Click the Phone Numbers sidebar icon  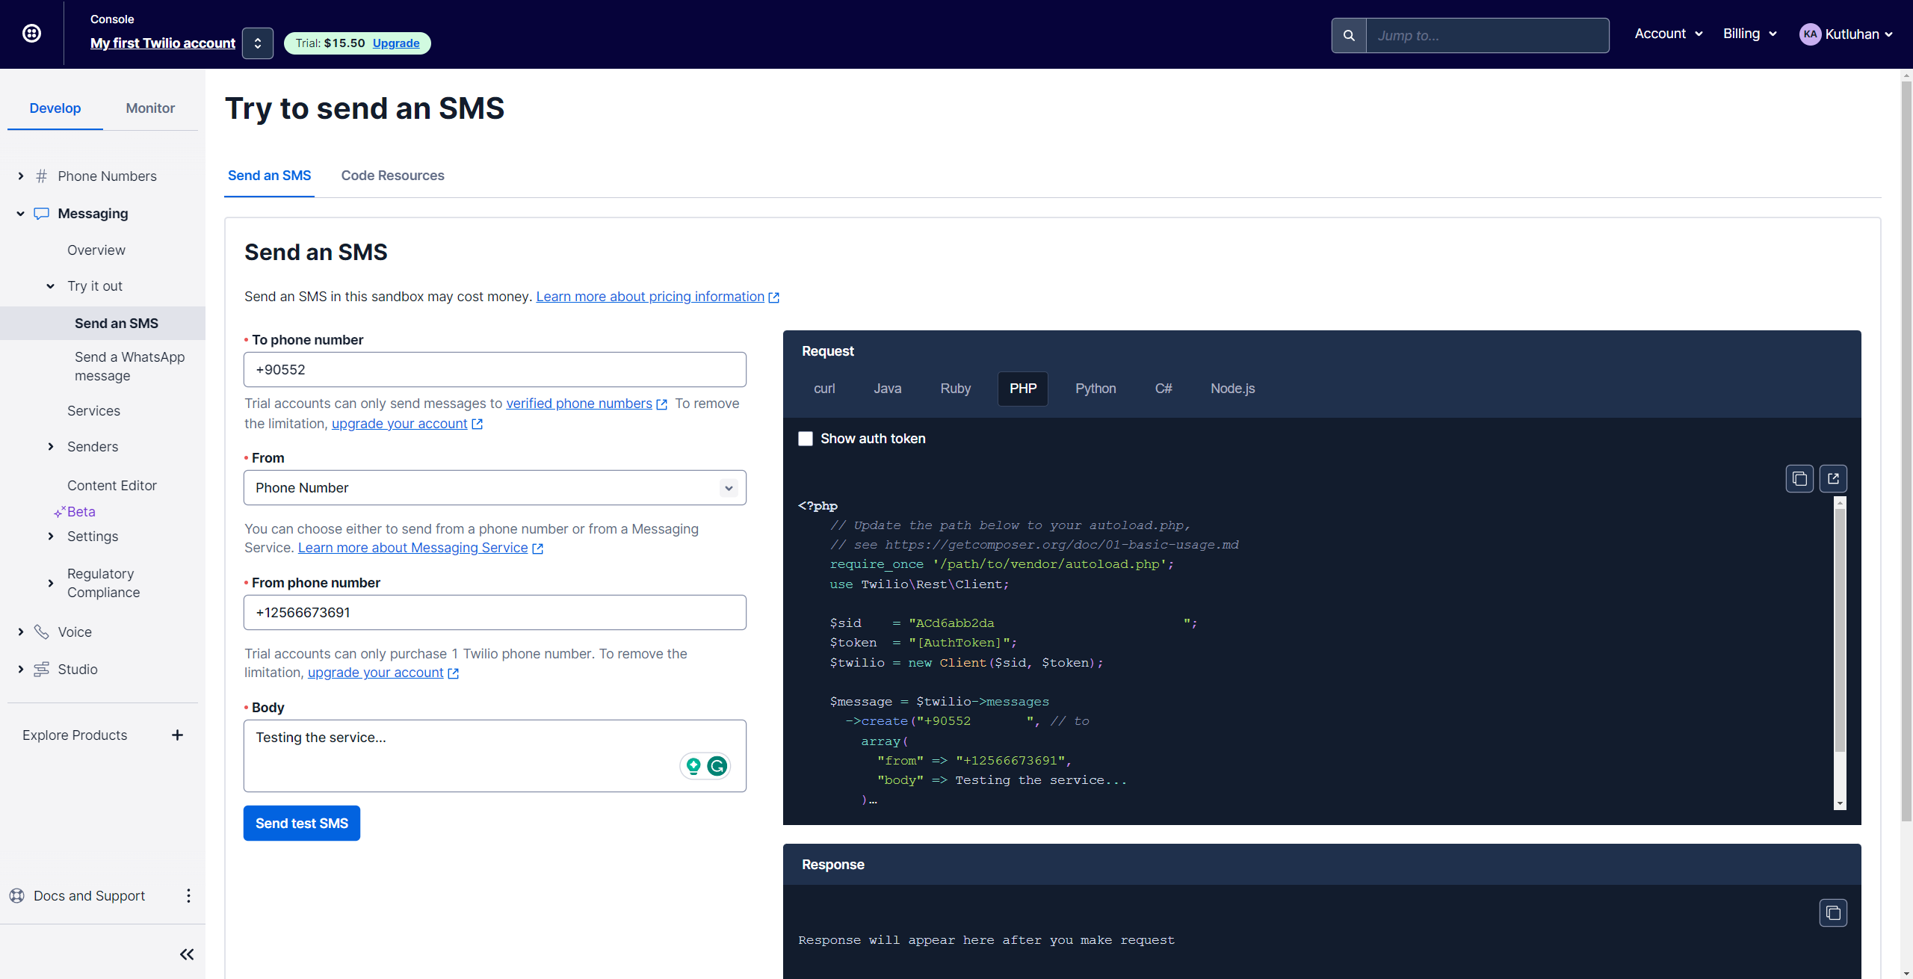(41, 175)
